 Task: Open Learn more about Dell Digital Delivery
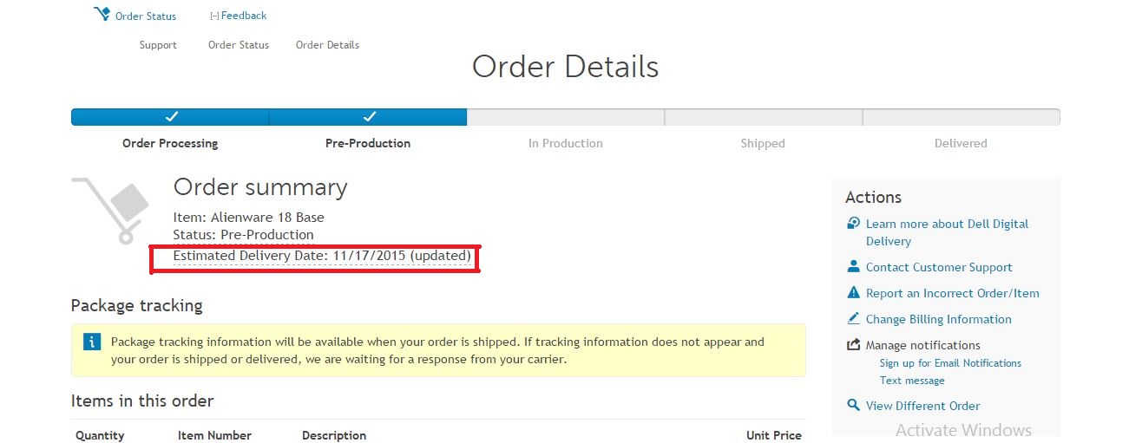[x=947, y=232]
